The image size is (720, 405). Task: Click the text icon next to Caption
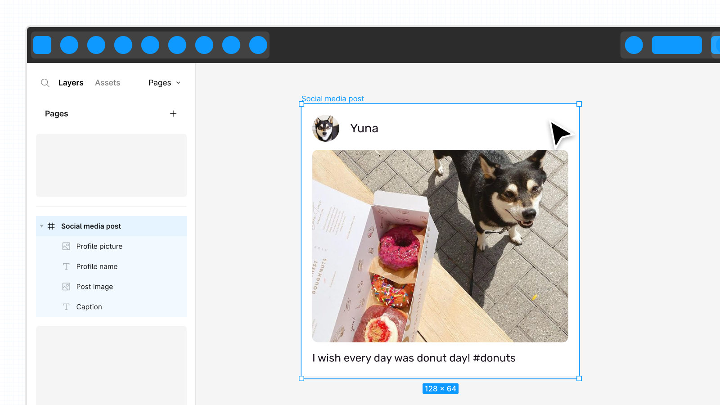66,307
